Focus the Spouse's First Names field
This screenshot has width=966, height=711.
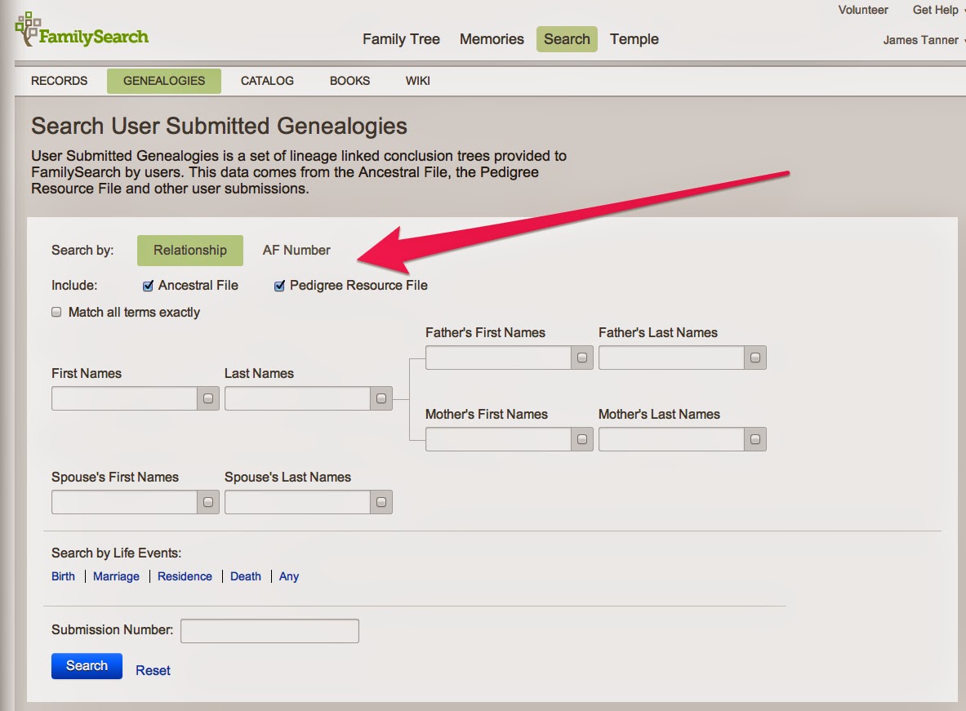click(x=124, y=502)
